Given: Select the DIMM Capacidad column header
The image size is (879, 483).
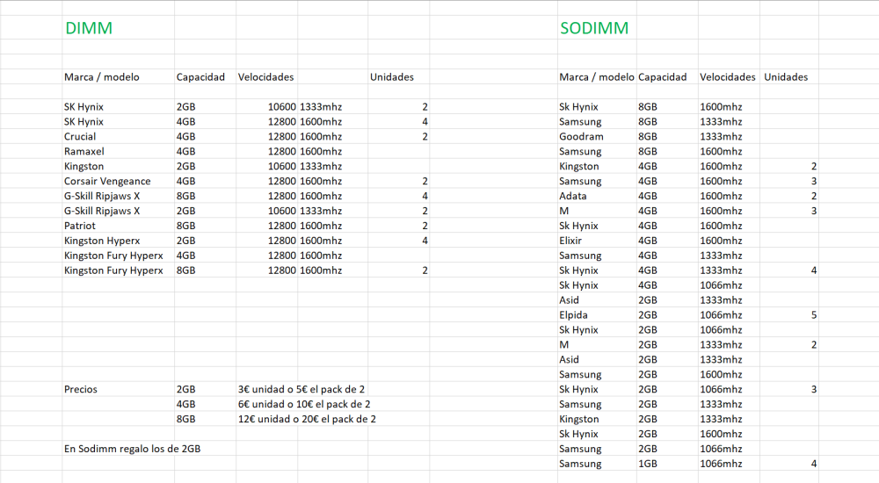Looking at the screenshot, I should point(200,77).
